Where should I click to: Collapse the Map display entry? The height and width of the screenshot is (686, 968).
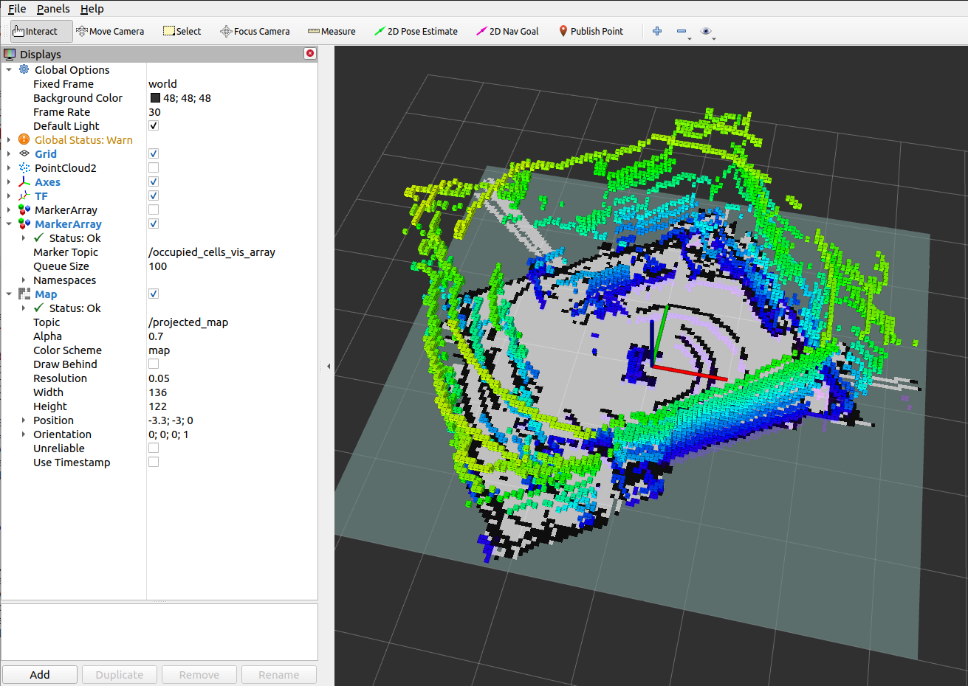10,294
